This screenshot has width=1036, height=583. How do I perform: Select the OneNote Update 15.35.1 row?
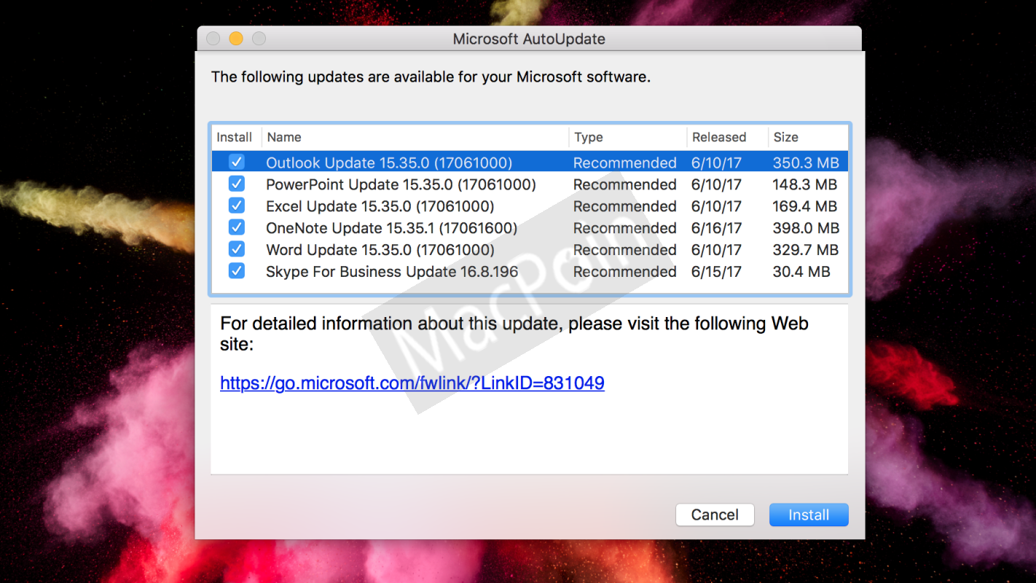tap(391, 228)
